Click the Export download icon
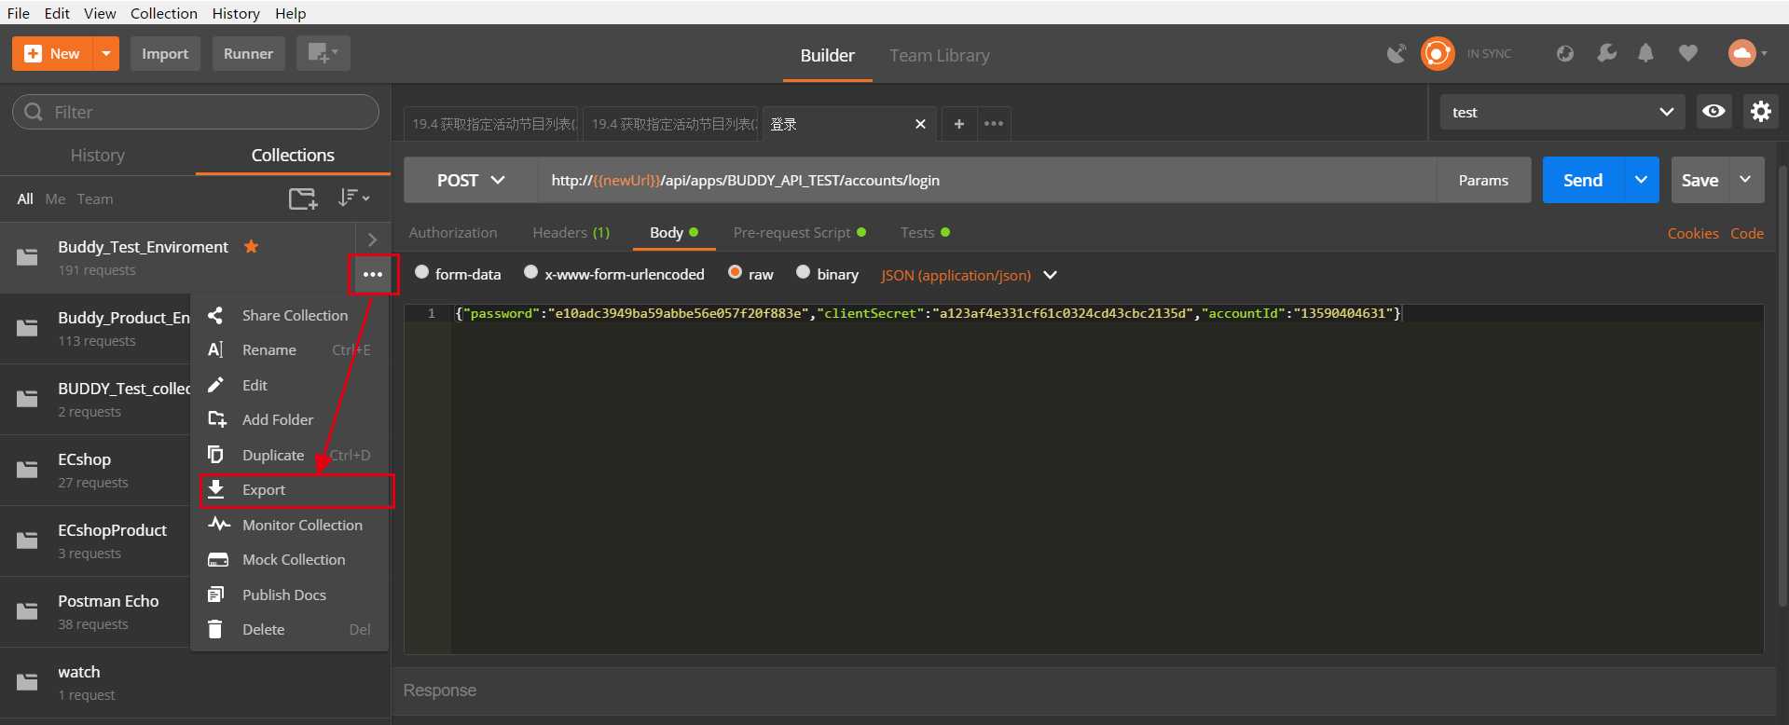The height and width of the screenshot is (725, 1789). [215, 489]
